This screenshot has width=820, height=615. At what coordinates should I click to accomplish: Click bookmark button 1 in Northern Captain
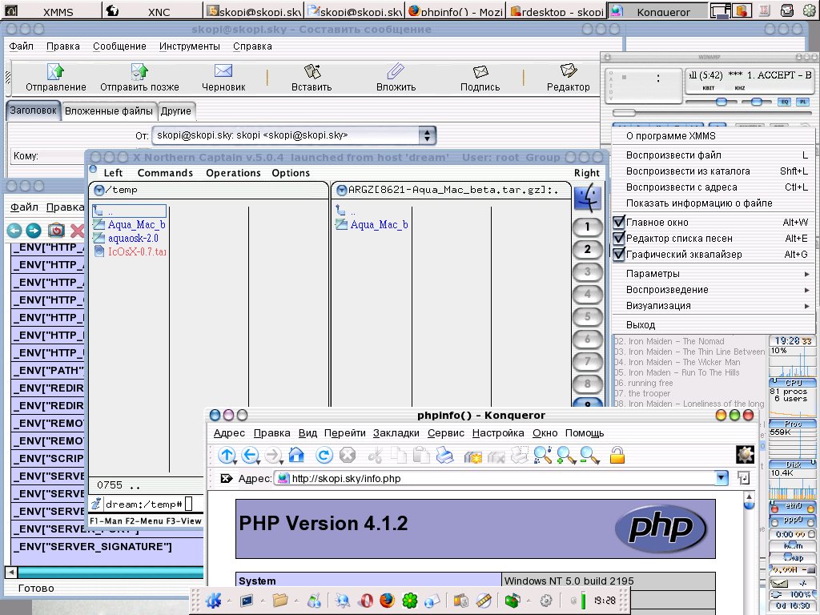tap(588, 227)
